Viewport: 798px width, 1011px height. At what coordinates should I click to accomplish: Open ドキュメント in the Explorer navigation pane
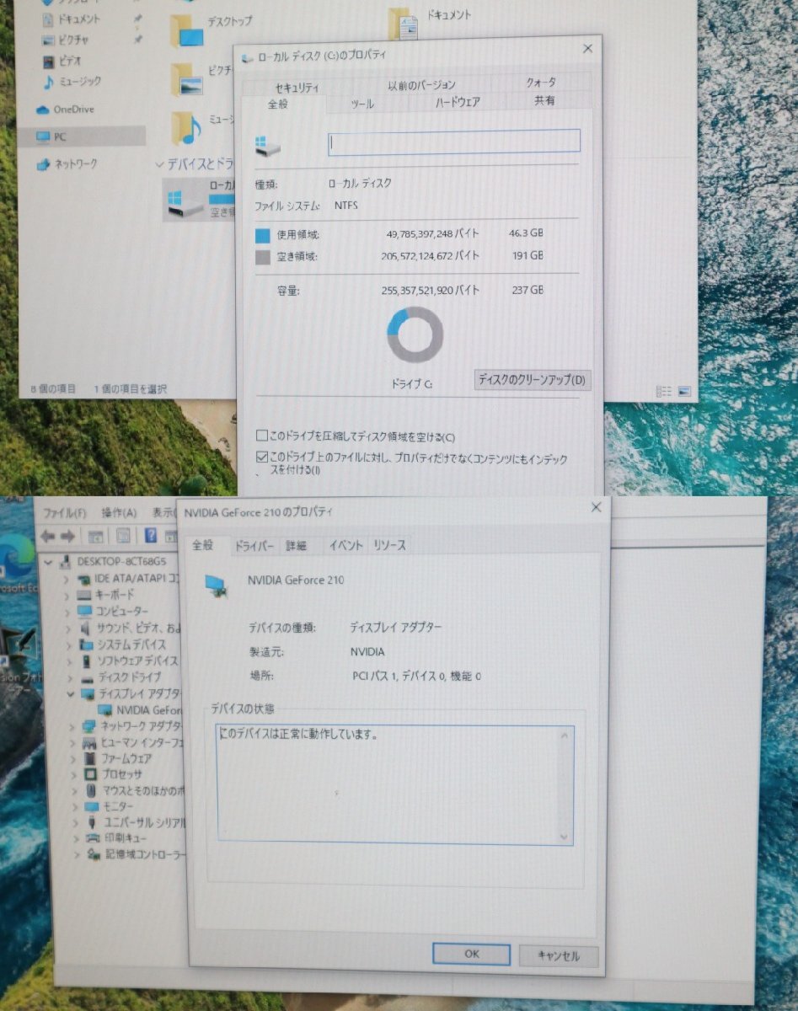[x=78, y=19]
